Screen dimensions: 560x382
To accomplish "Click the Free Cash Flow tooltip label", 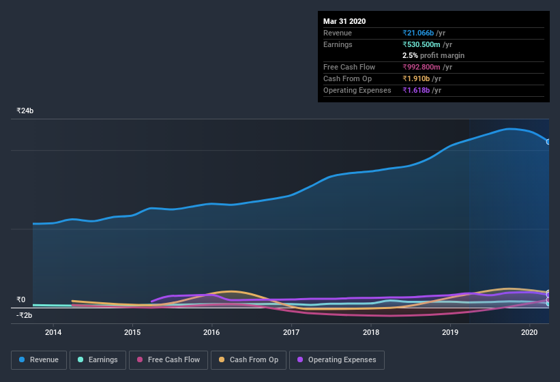I will (349, 67).
